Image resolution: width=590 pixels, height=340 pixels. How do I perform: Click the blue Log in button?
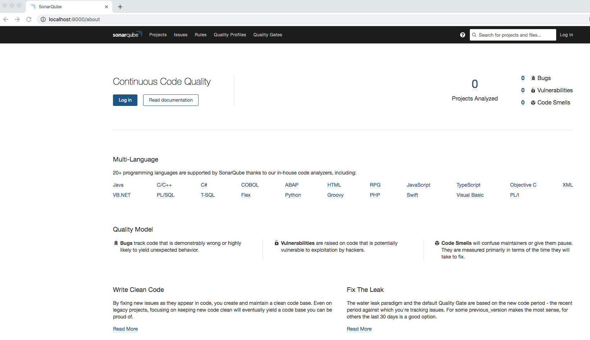(125, 100)
